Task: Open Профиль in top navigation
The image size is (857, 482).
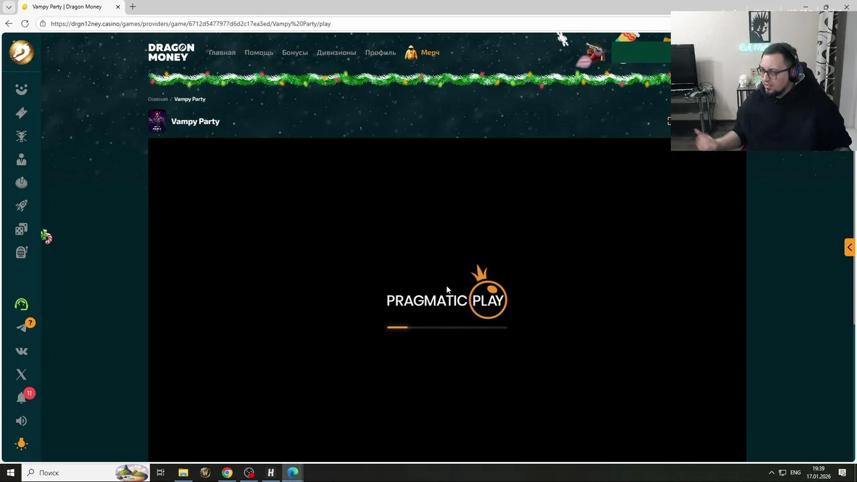Action: (x=380, y=53)
